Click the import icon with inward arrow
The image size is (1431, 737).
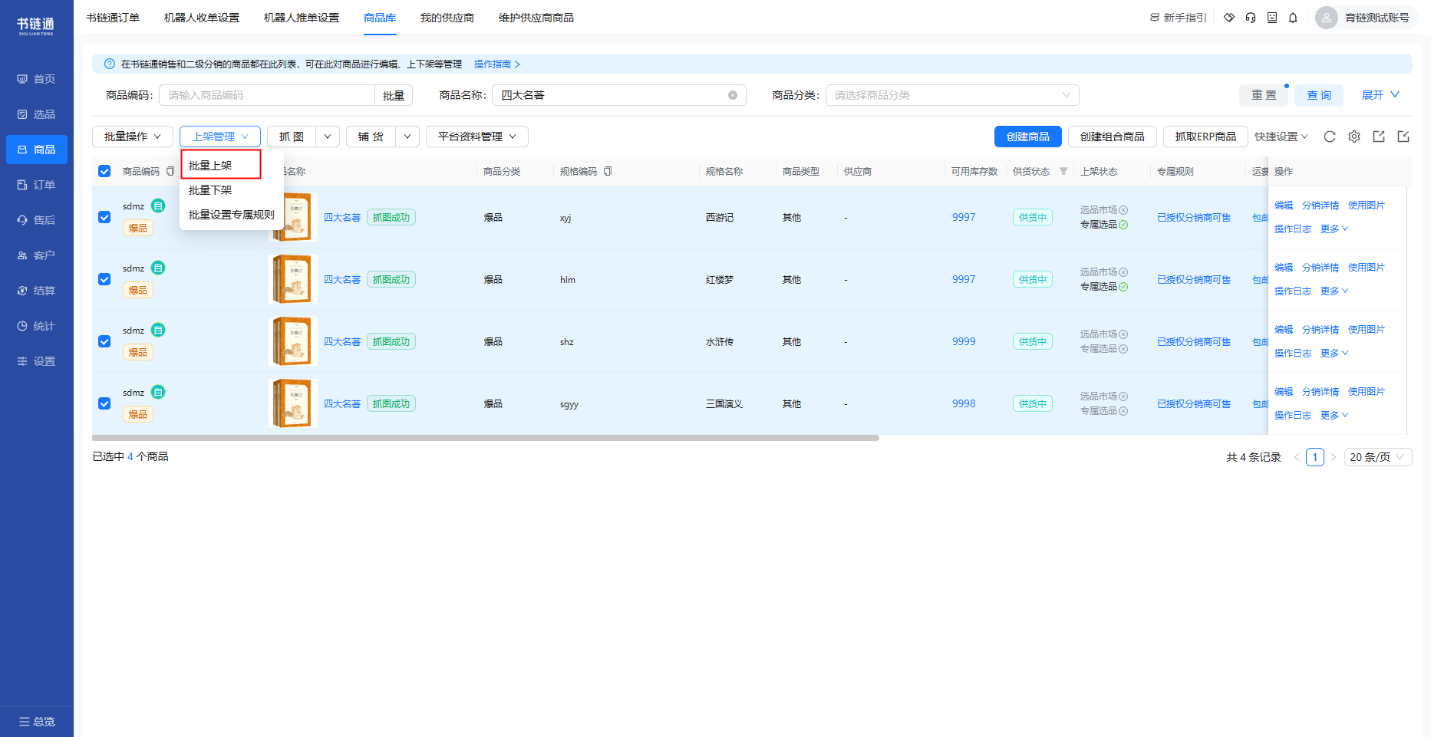click(1403, 137)
